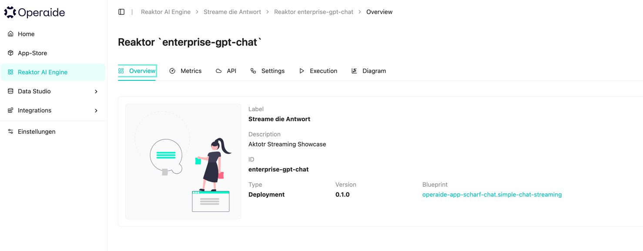The height and width of the screenshot is (251, 643).
Task: Click the Execution play icon
Action: 301,71
